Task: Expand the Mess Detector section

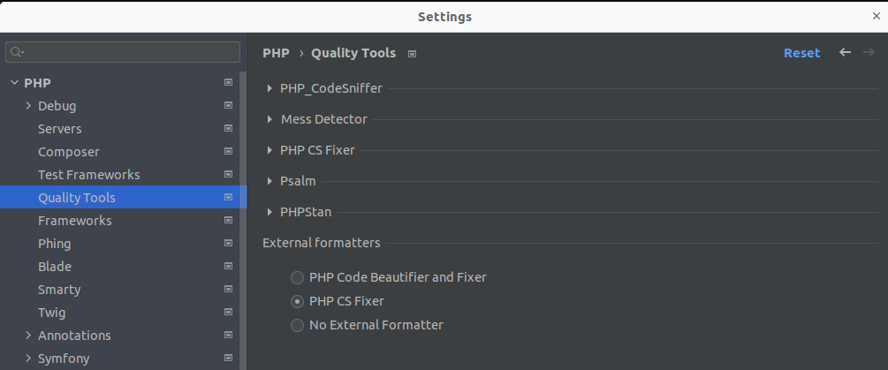Action: pos(269,119)
